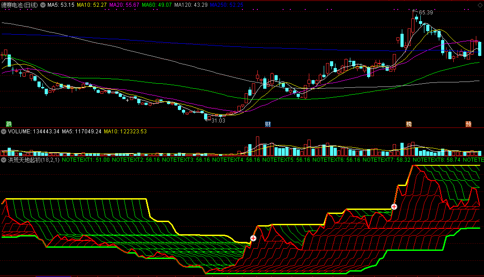Click the first red plus signal near 31.03 low

pyautogui.click(x=253, y=238)
